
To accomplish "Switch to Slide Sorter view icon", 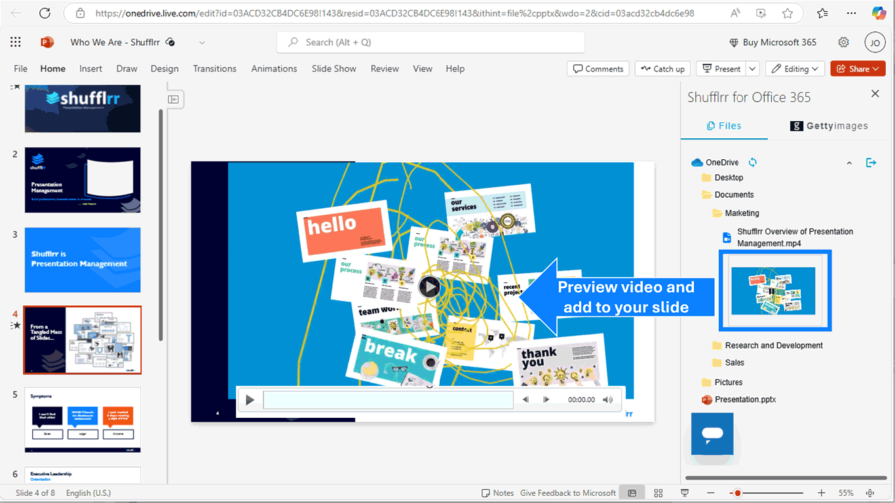I will [x=658, y=493].
